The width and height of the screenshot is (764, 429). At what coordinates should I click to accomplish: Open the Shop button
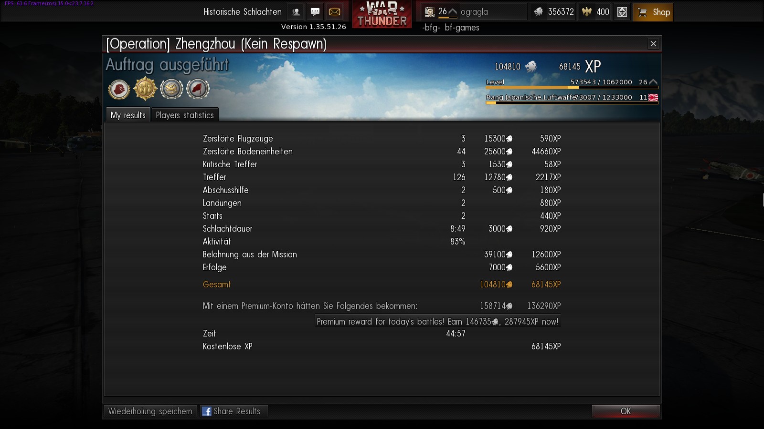653,12
